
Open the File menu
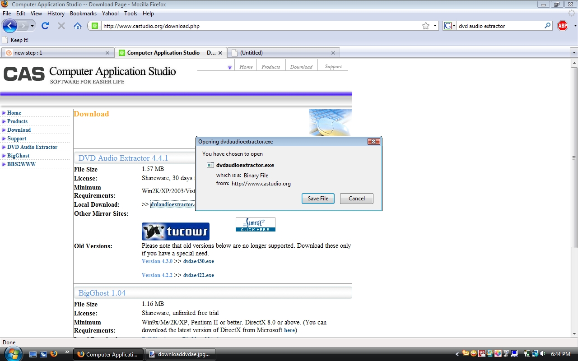[x=7, y=14]
